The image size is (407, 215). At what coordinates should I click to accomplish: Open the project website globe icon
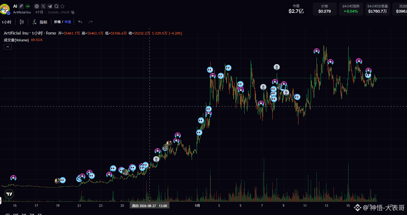click(x=37, y=6)
